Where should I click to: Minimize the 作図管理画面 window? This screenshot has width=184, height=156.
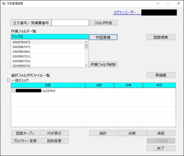[x=158, y=3]
